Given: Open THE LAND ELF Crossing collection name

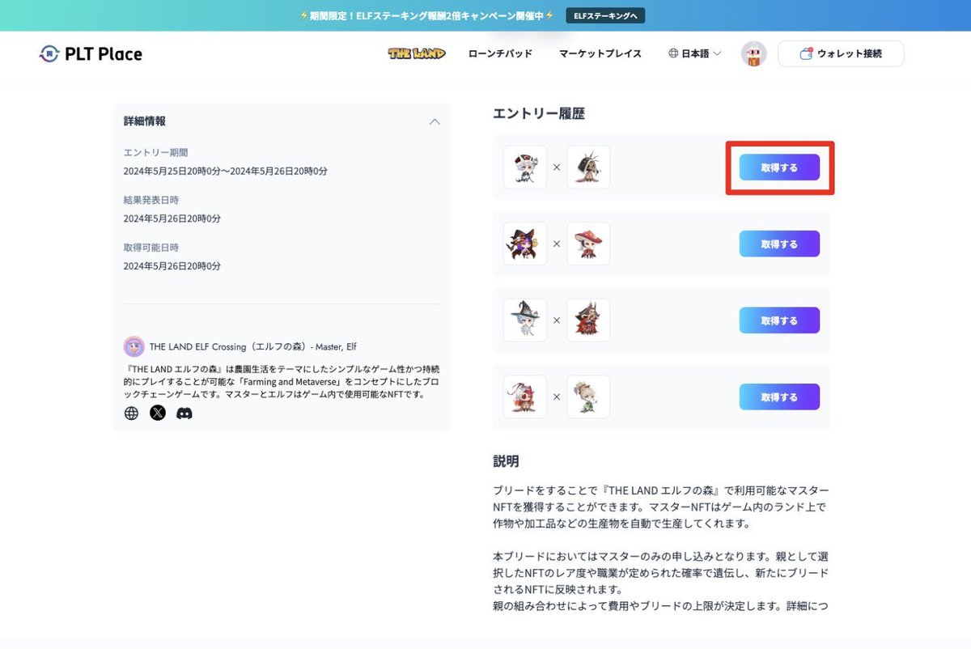Looking at the screenshot, I should tap(253, 346).
